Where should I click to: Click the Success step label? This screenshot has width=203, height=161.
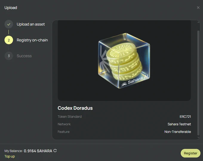click(24, 56)
